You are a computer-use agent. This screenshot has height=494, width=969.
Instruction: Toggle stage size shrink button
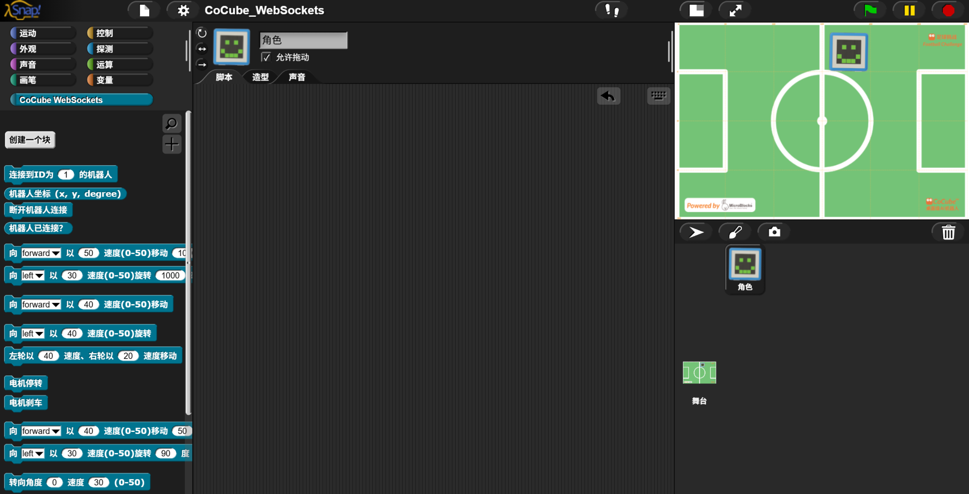point(696,10)
